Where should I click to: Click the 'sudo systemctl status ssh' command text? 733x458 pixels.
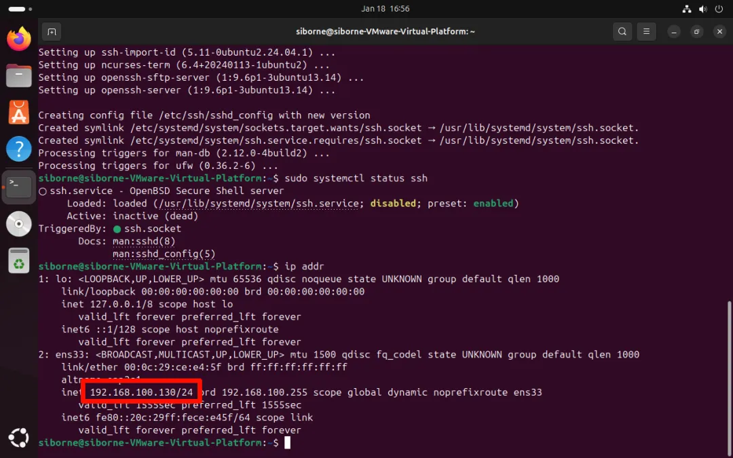coord(356,178)
